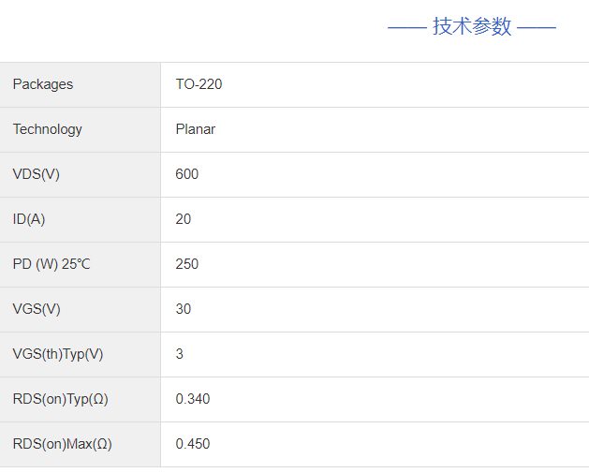
Task: Click the ID(A) parameter label
Action: click(x=29, y=219)
